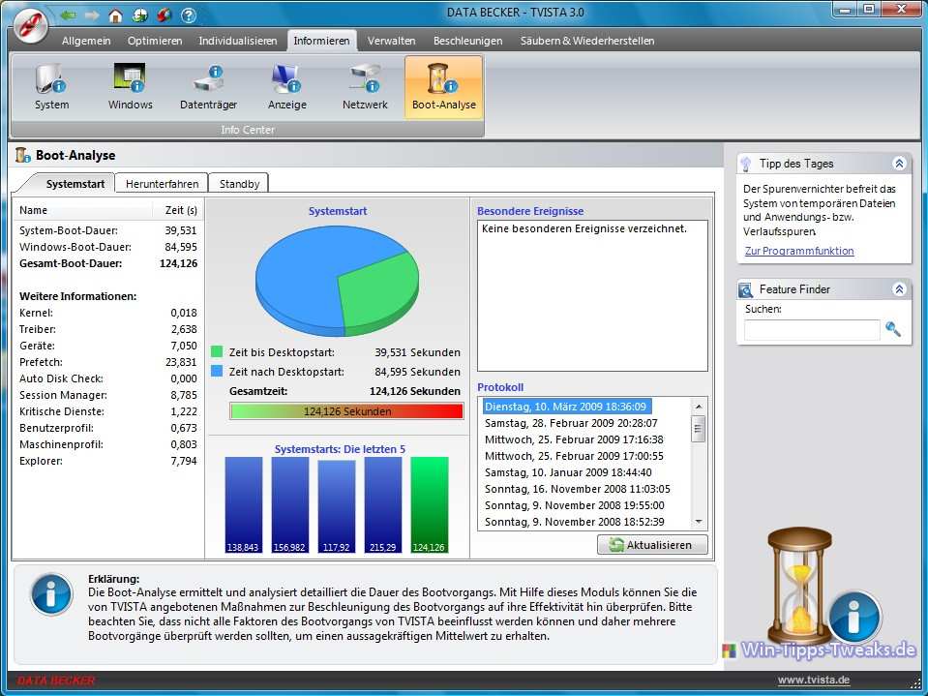The image size is (928, 696).
Task: Click the green Zeit bis Desktopstart swatch
Action: pos(217,351)
